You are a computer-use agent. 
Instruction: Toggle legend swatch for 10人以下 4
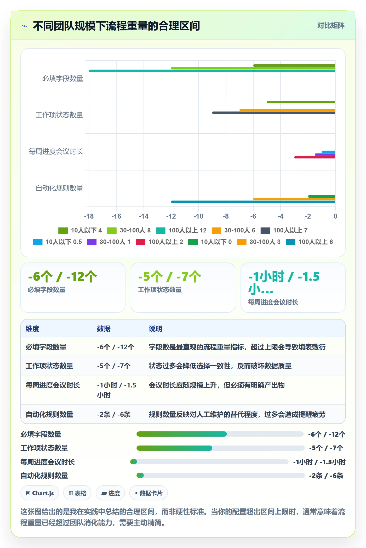pos(63,230)
